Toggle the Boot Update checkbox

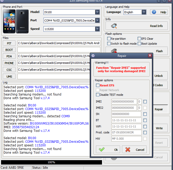tap(139, 44)
